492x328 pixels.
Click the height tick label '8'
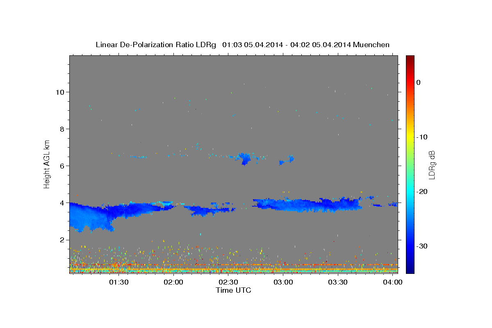(62, 129)
